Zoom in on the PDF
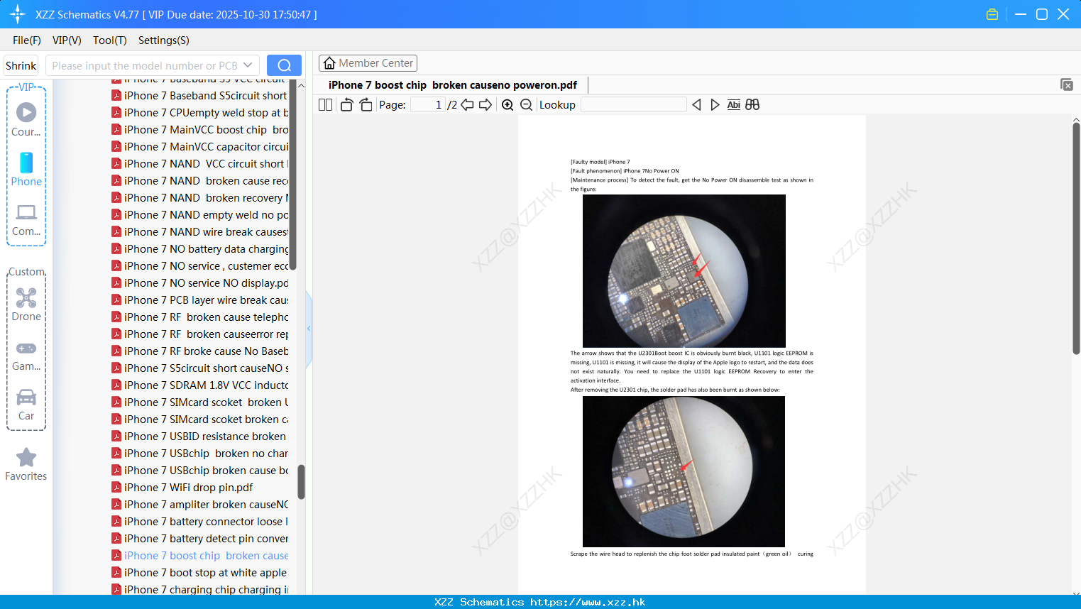1081x609 pixels. tap(507, 105)
